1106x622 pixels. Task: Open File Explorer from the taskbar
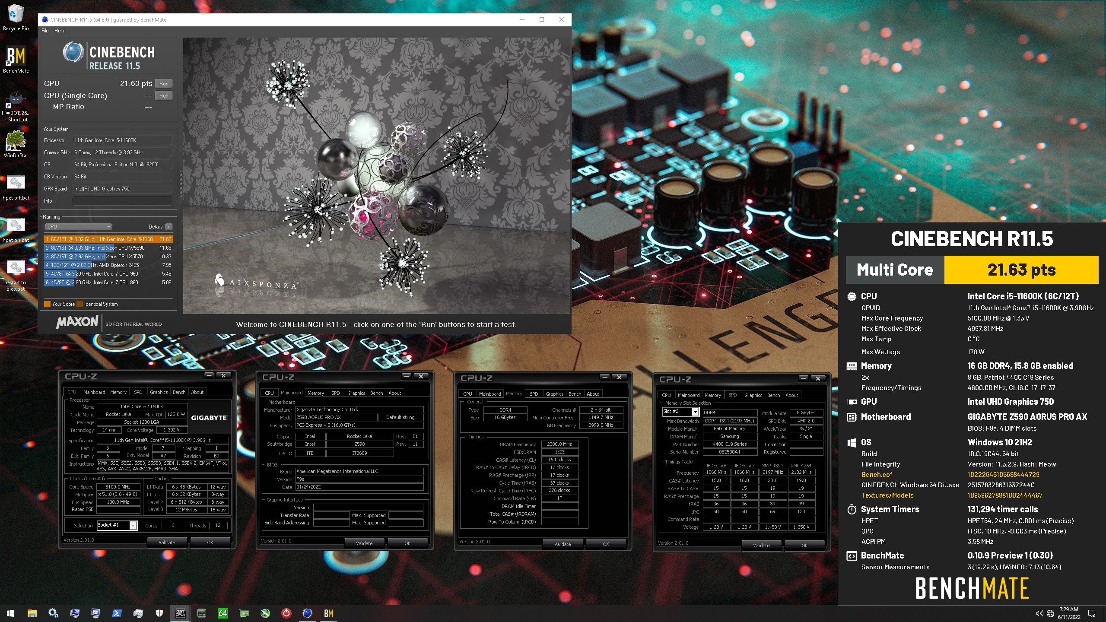[32, 613]
